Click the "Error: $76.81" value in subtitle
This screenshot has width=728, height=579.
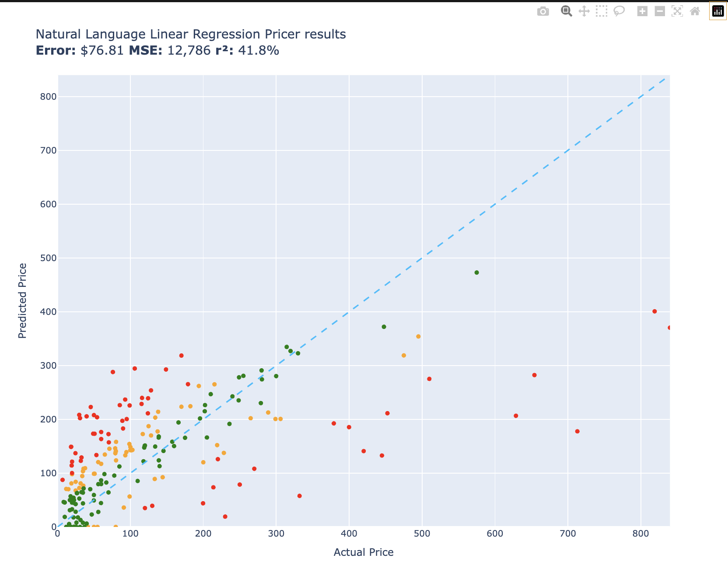[x=80, y=51]
